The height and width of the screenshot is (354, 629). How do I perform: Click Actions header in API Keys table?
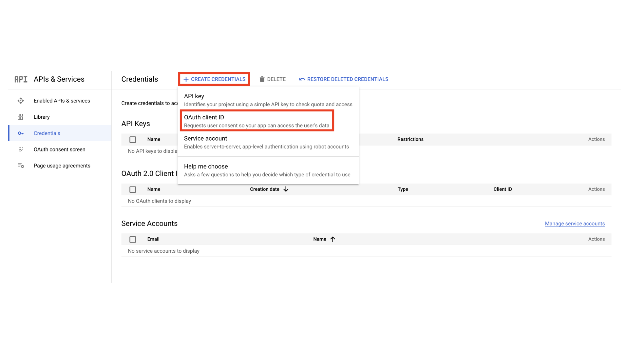(x=596, y=139)
